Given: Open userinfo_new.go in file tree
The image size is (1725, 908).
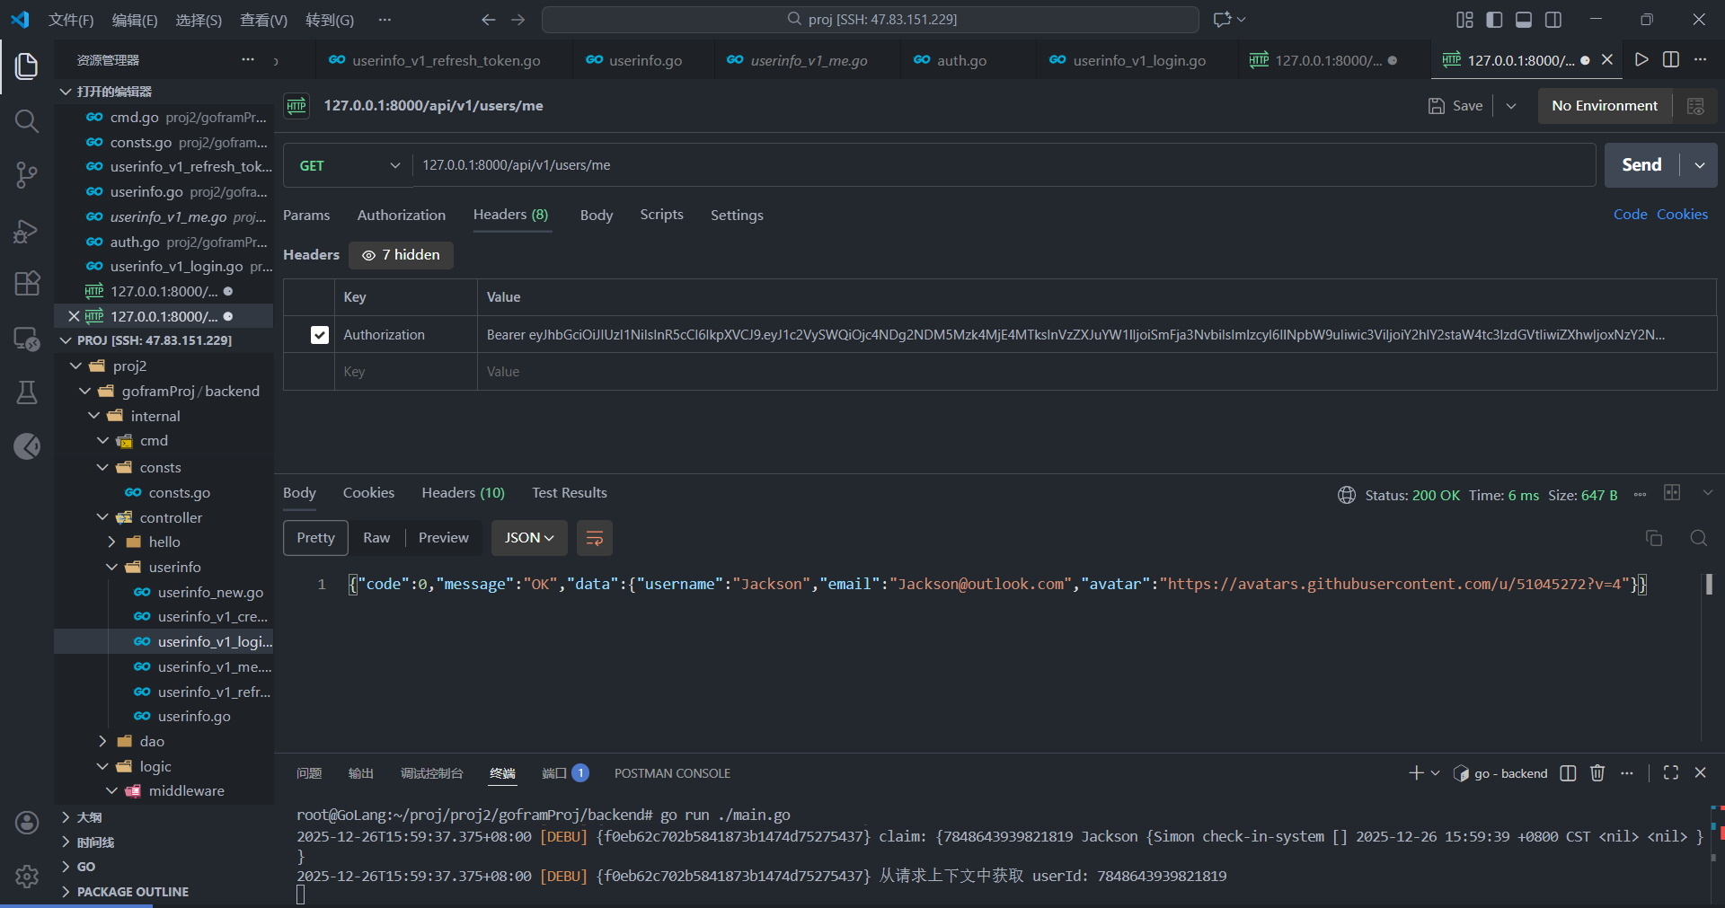Looking at the screenshot, I should (210, 593).
